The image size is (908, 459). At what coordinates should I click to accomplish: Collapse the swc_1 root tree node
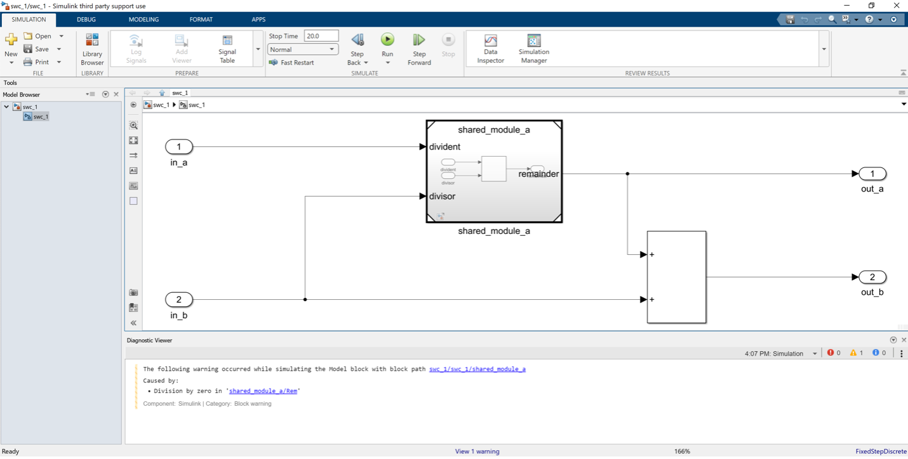pos(6,107)
